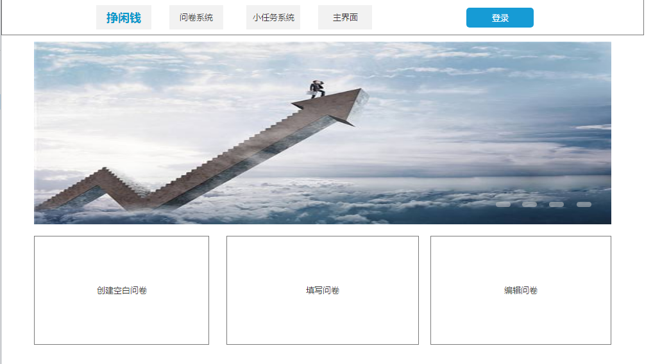
Task: Click the businessman figure atop the arrow
Action: [x=318, y=89]
